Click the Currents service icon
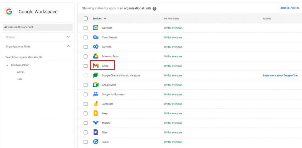This screenshot has height=148, width=302. (x=96, y=47)
